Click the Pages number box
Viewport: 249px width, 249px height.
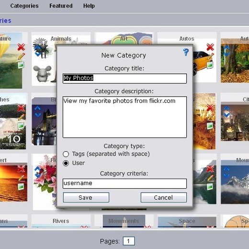(129, 241)
